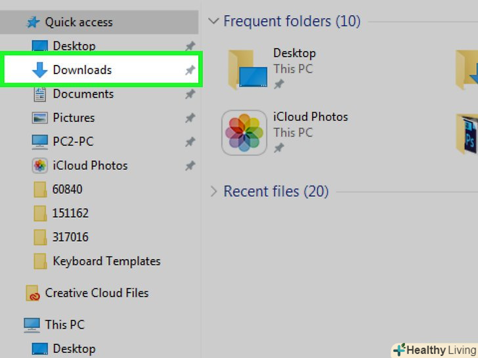This screenshot has height=358, width=478.
Task: Click the Downloads blue arrow icon in sidebar
Action: 39,70
